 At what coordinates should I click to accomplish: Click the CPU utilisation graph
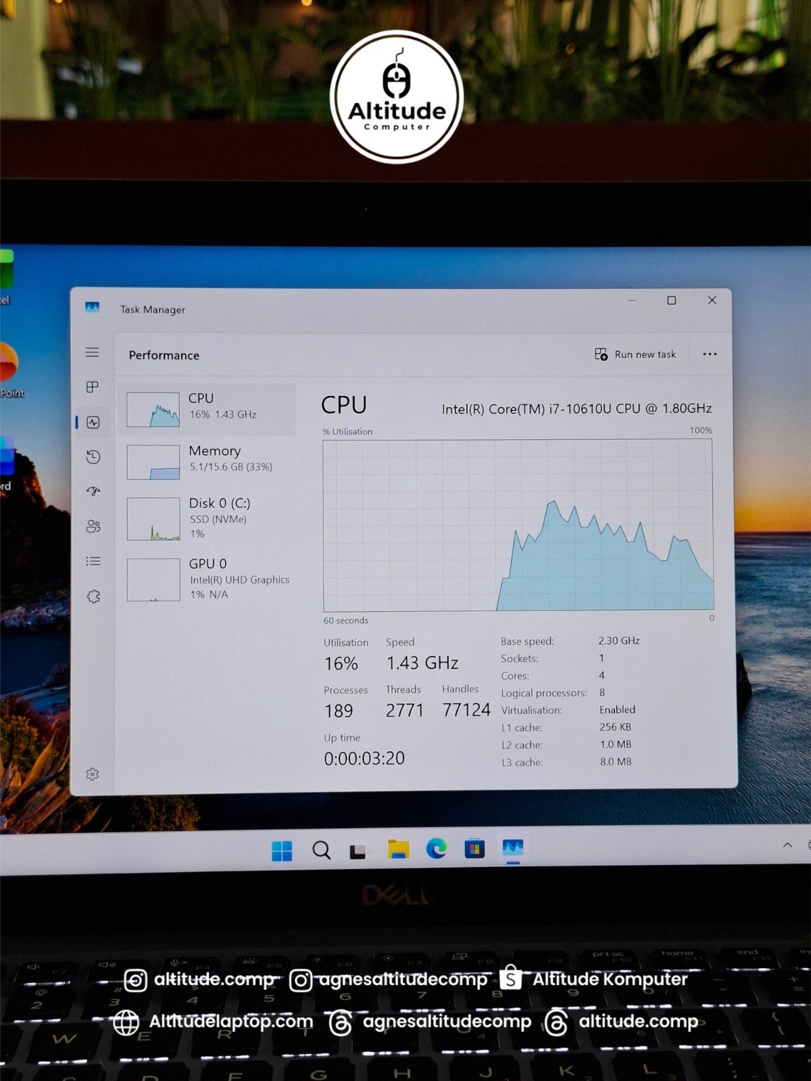click(x=518, y=526)
